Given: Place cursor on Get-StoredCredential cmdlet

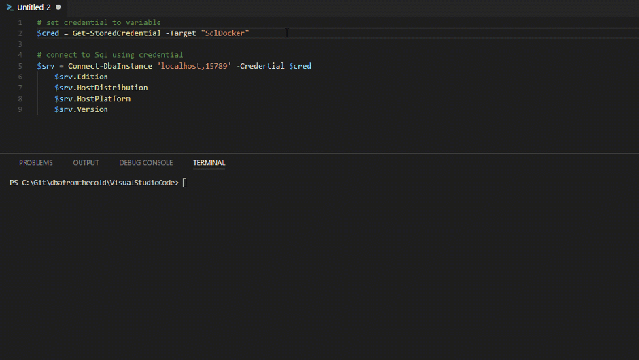Looking at the screenshot, I should 116,33.
